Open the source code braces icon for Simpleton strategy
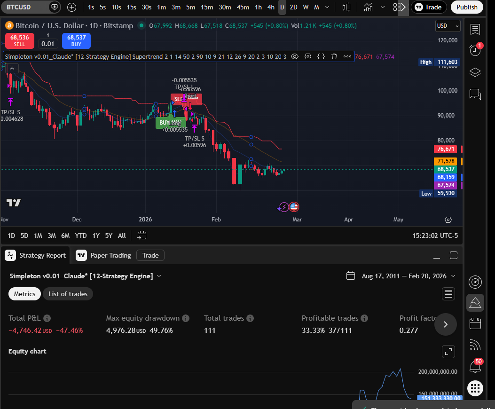 321,56
